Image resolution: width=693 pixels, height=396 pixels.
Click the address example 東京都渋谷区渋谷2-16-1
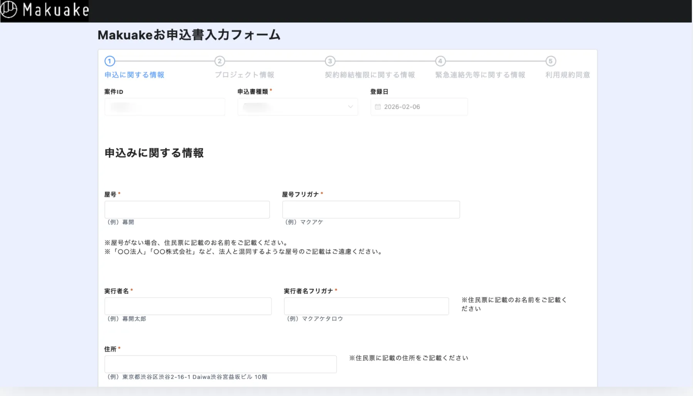187,377
